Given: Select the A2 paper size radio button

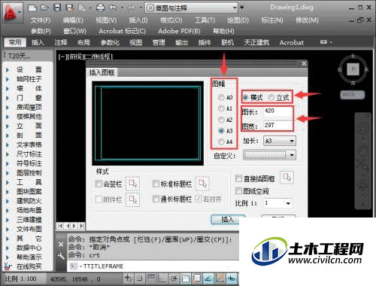Looking at the screenshot, I should [221, 120].
